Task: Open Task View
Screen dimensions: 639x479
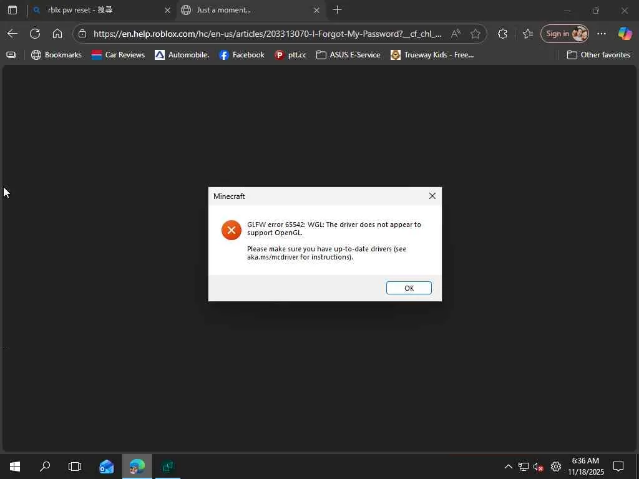Action: pos(75,467)
